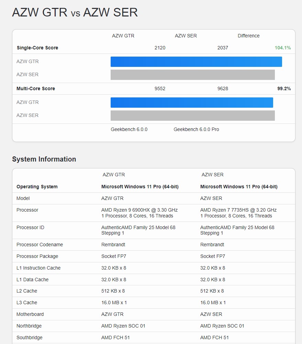Screen dimensions: 302x344
Task: Select the Single-Core Score row label
Action: tap(37, 48)
